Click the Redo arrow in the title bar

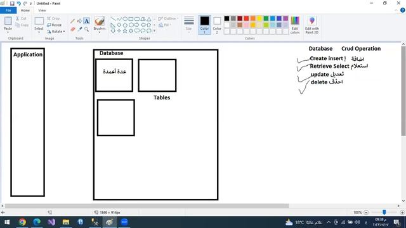click(x=25, y=3)
